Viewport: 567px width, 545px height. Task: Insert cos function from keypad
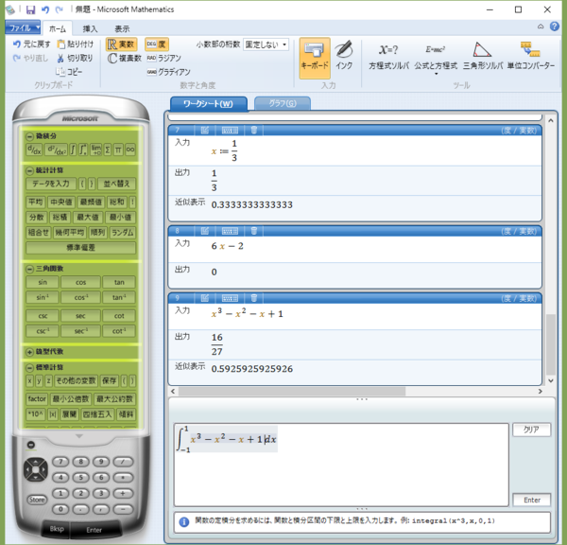(80, 282)
